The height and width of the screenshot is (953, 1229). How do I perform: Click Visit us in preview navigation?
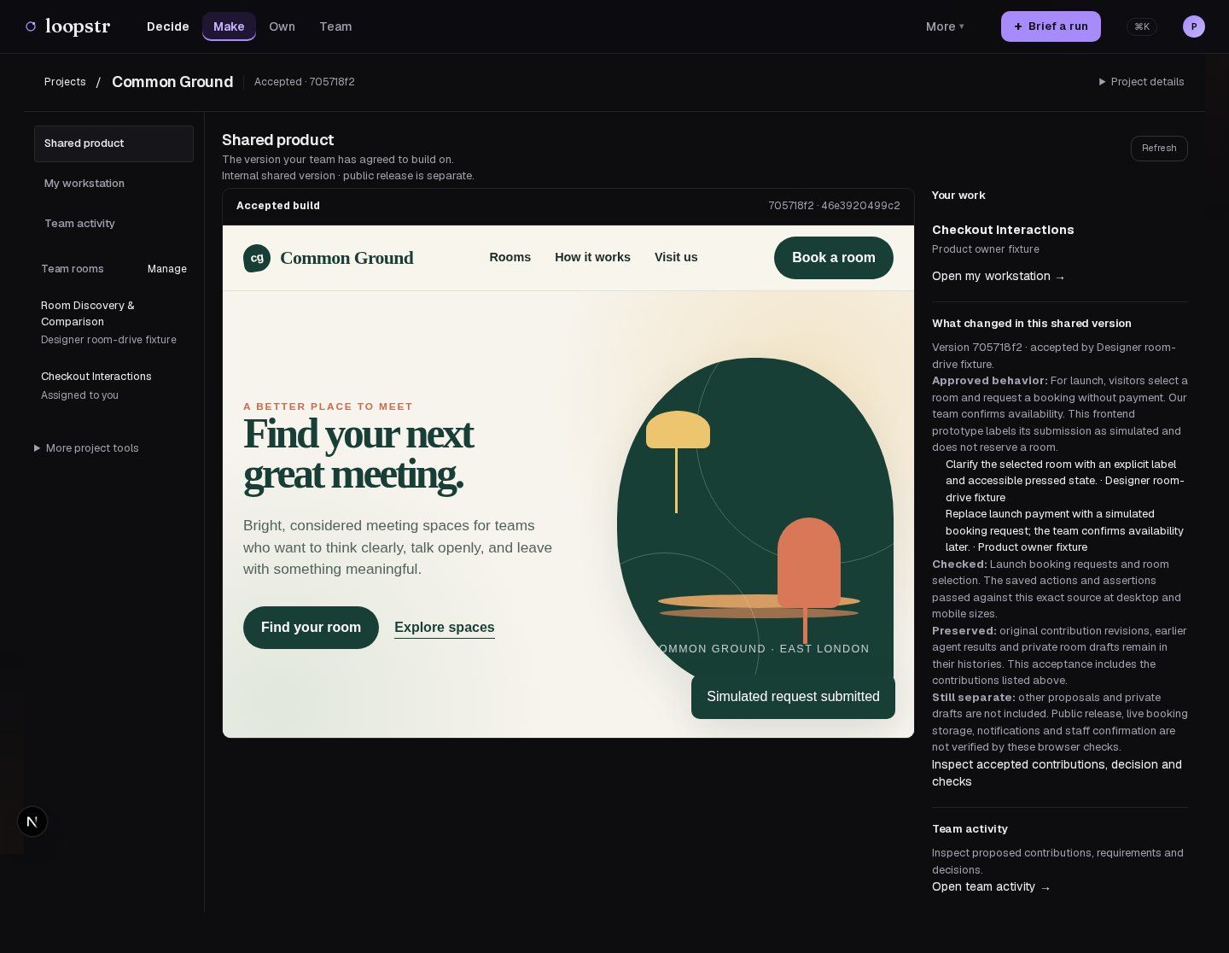click(676, 257)
